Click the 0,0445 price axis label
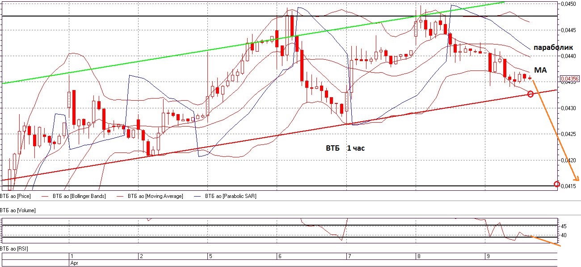Image resolution: width=581 pixels, height=267 pixels. 568,30
